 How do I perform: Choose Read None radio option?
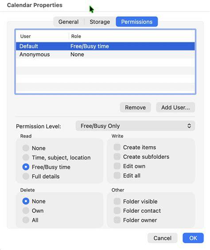click(x=26, y=148)
